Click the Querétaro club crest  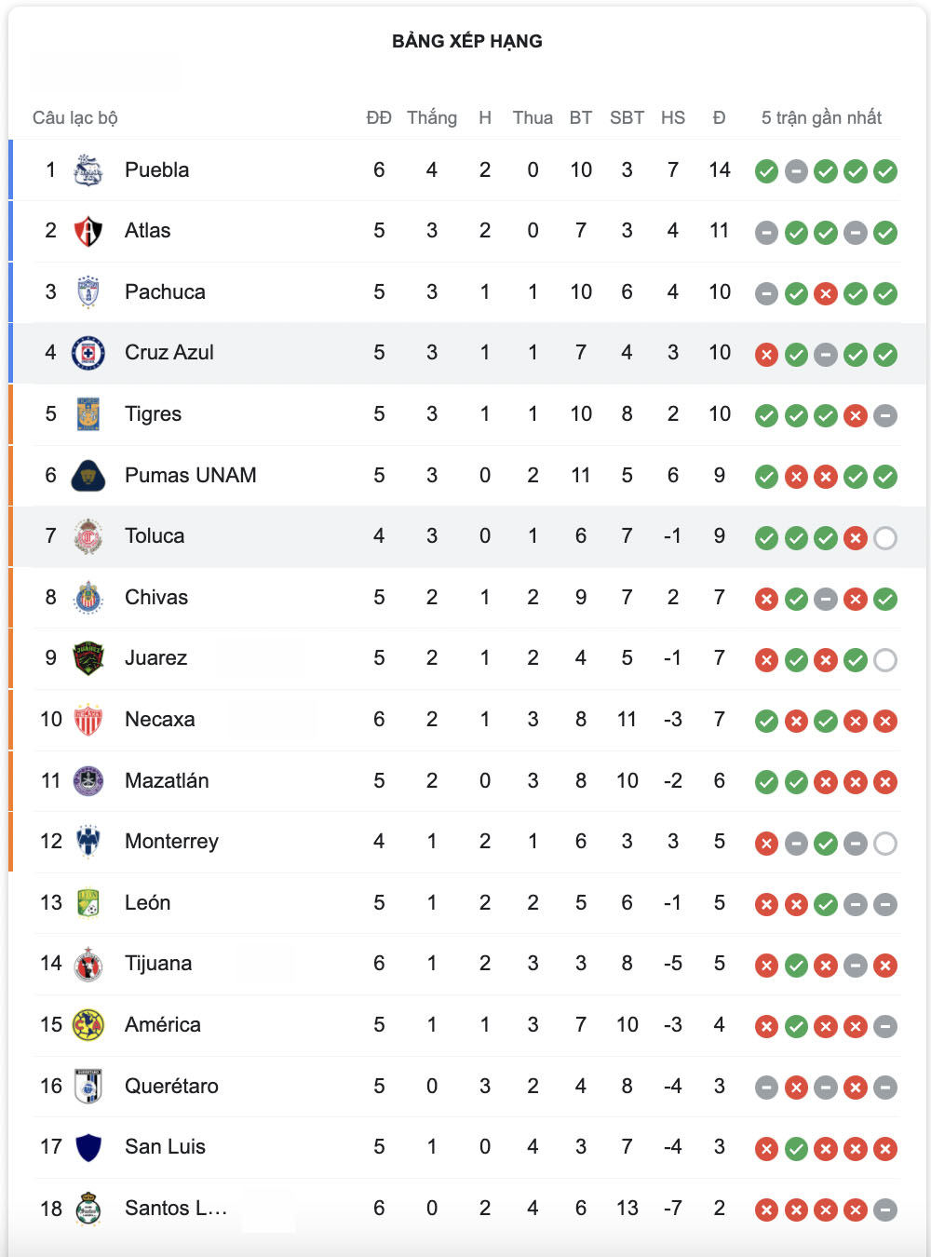[88, 1087]
